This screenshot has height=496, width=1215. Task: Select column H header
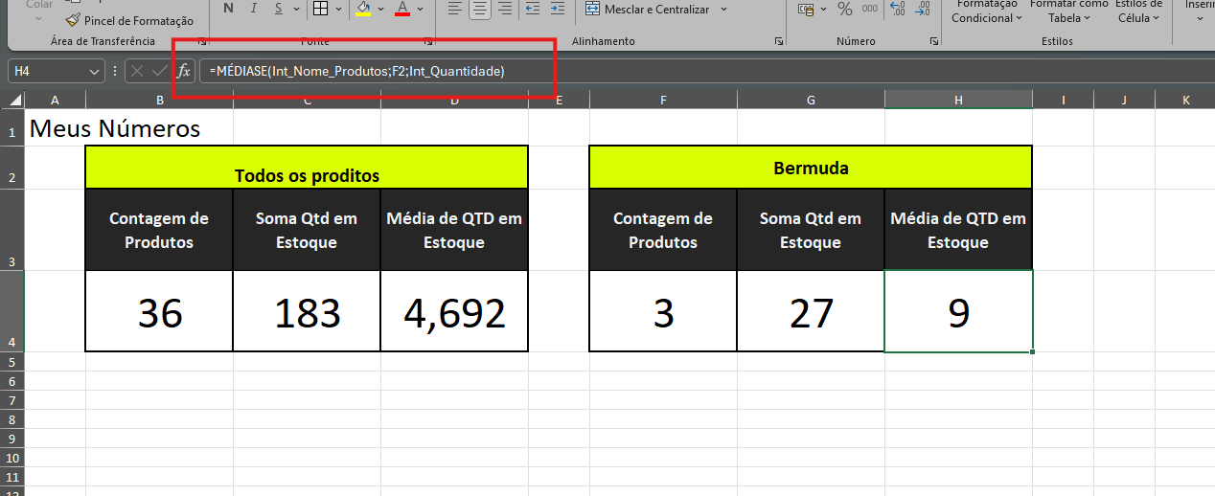pyautogui.click(x=958, y=101)
